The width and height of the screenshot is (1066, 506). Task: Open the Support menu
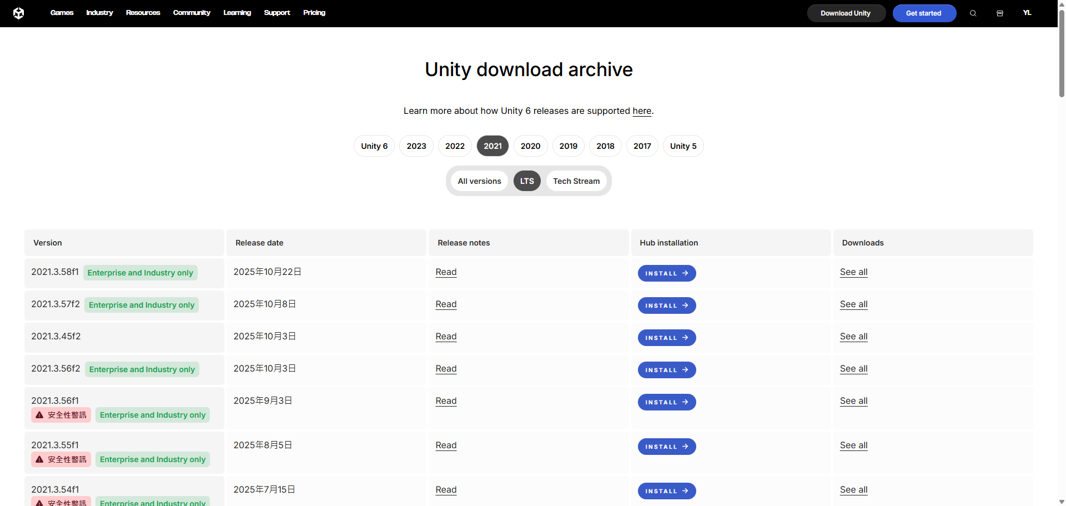pyautogui.click(x=277, y=13)
